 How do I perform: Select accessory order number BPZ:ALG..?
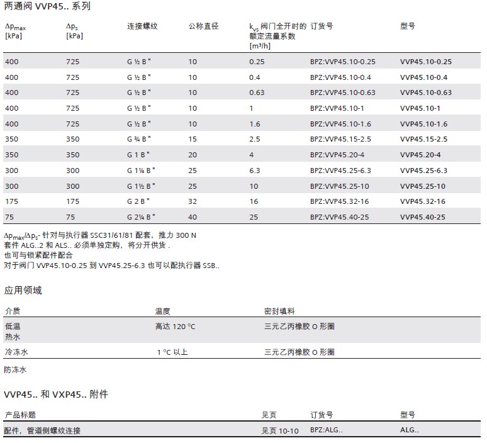[327, 430]
